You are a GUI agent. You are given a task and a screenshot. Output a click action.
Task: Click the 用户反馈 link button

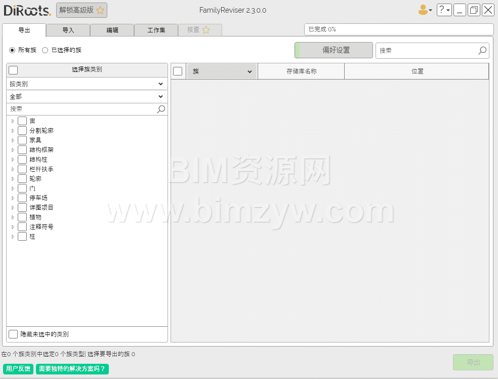coord(18,369)
